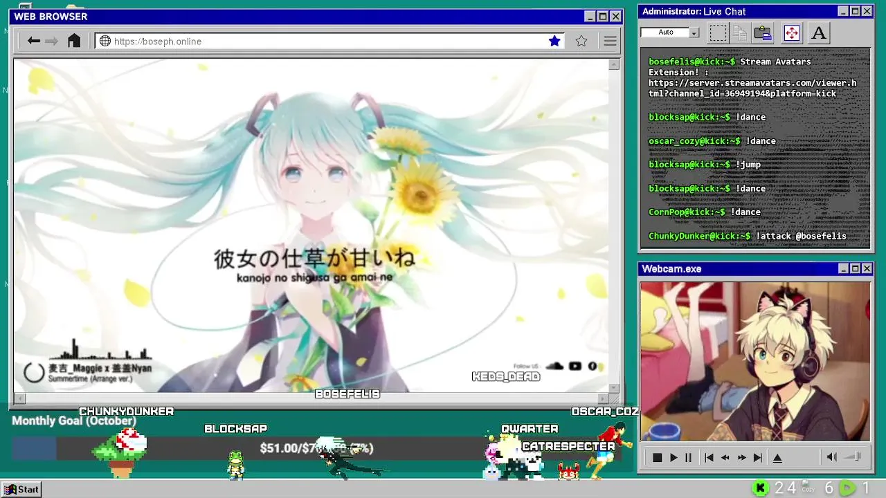The width and height of the screenshot is (886, 498).
Task: Click the green Rumble play icon in taskbar
Action: point(848,488)
